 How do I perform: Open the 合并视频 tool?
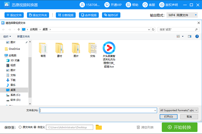89,15
